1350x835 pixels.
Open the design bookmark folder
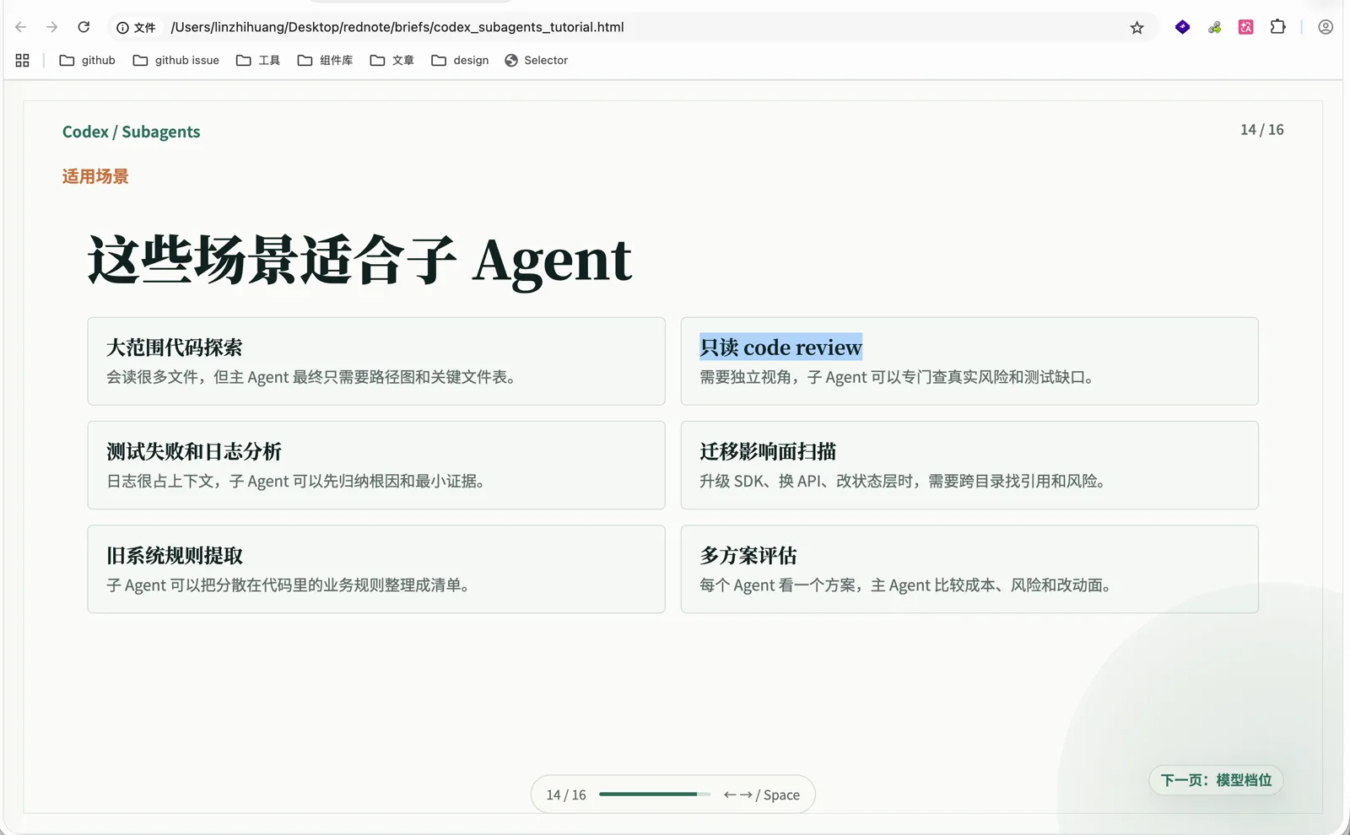click(460, 61)
